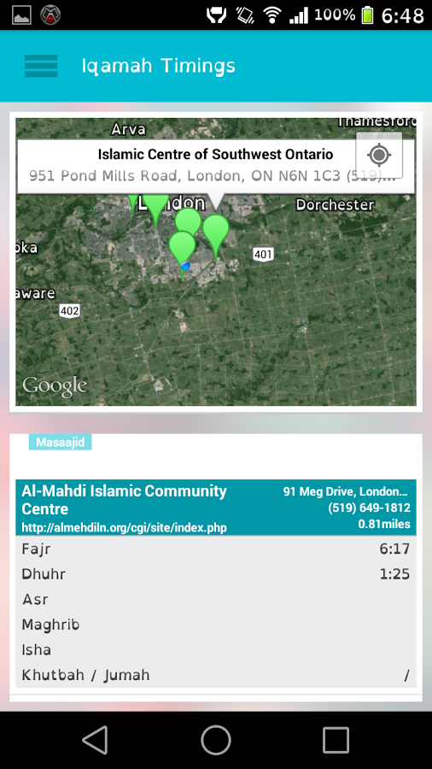This screenshot has width=432, height=769.
Task: Tap the Android home circle button
Action: [216, 740]
